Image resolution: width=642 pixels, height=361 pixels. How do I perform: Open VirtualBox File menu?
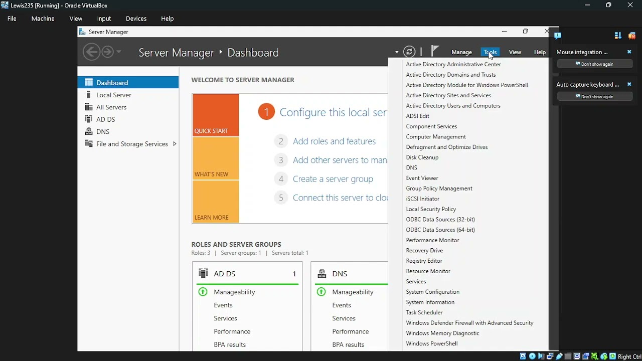pos(12,19)
